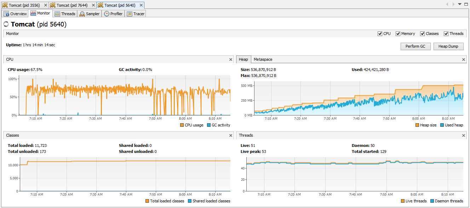Click the Daemon threads legend swatch
The width and height of the screenshot is (470, 208).
point(432,201)
